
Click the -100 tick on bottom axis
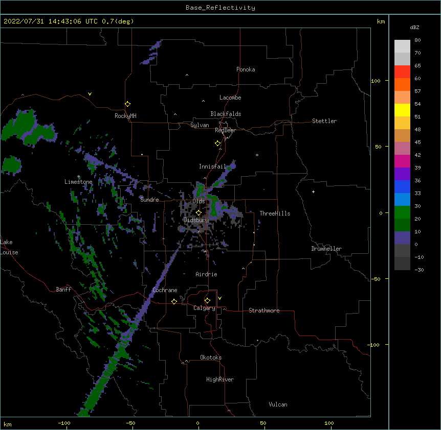[64, 423]
